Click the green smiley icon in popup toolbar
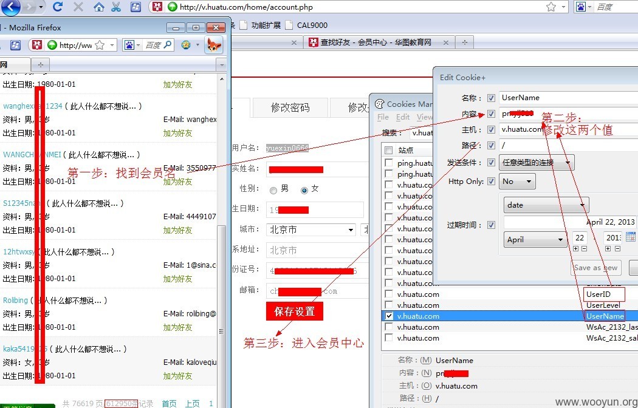 [186, 45]
